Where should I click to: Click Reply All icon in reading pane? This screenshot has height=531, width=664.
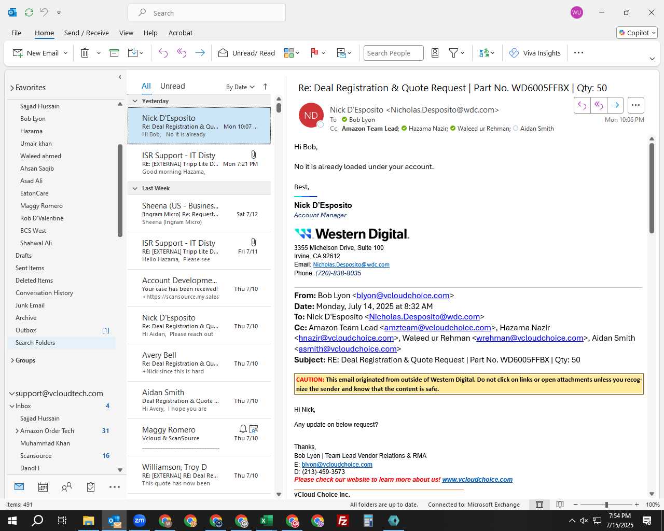click(x=599, y=105)
